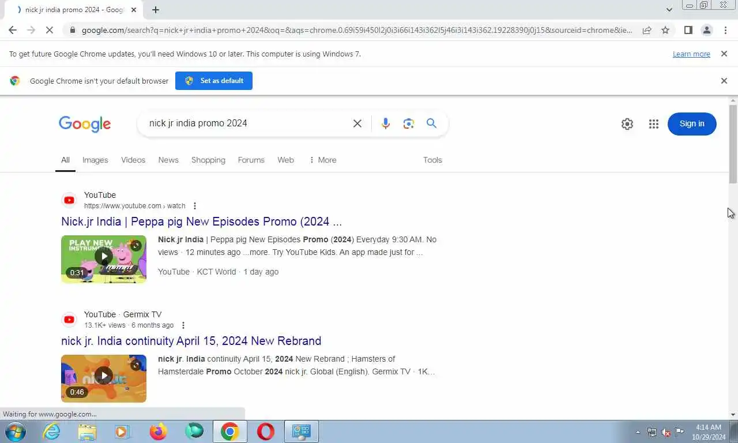Switch to the Images tab
738x443 pixels.
click(x=95, y=160)
